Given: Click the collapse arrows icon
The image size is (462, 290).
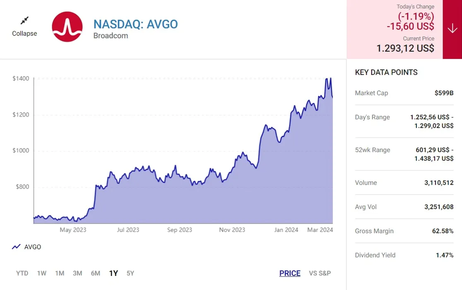Looking at the screenshot, I should pyautogui.click(x=24, y=20).
